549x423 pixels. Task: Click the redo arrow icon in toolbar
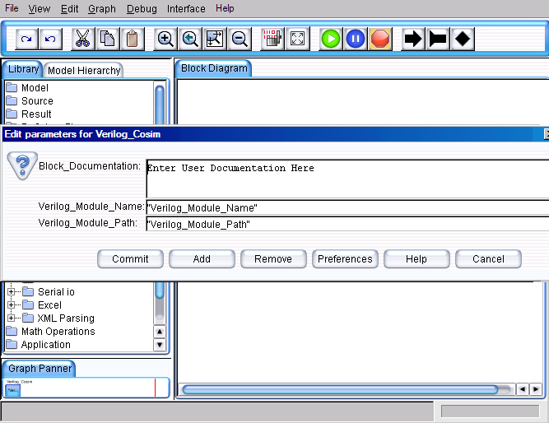point(26,39)
